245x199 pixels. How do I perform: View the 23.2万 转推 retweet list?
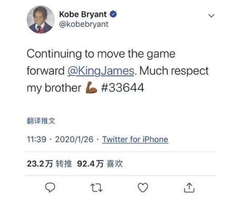pyautogui.click(x=49, y=164)
